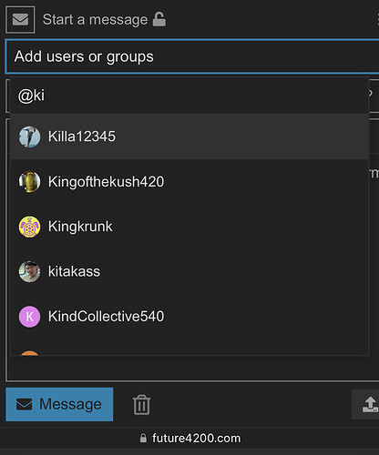Click the pink K letter avatar
Image resolution: width=379 pixels, height=455 pixels.
29,317
